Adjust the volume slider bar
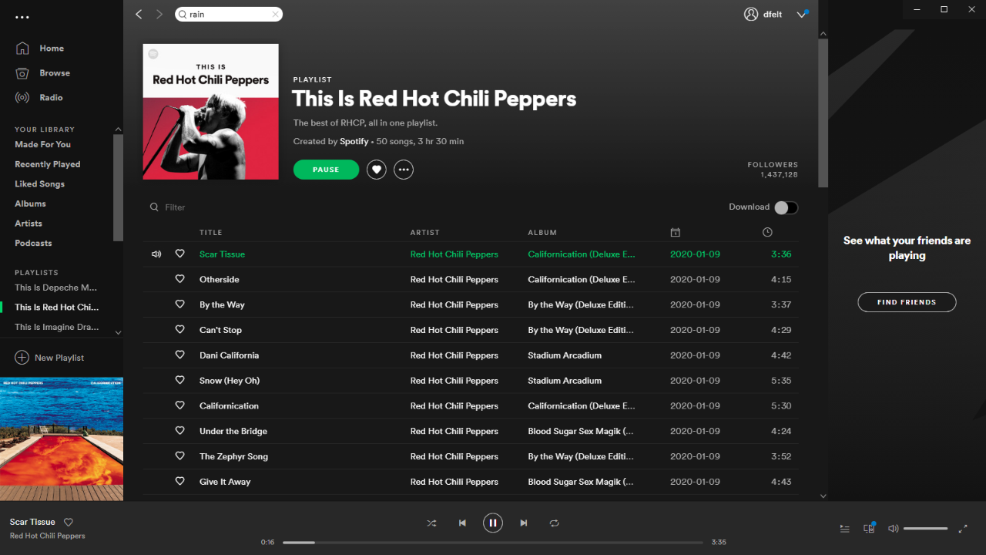The width and height of the screenshot is (986, 555). tap(925, 529)
